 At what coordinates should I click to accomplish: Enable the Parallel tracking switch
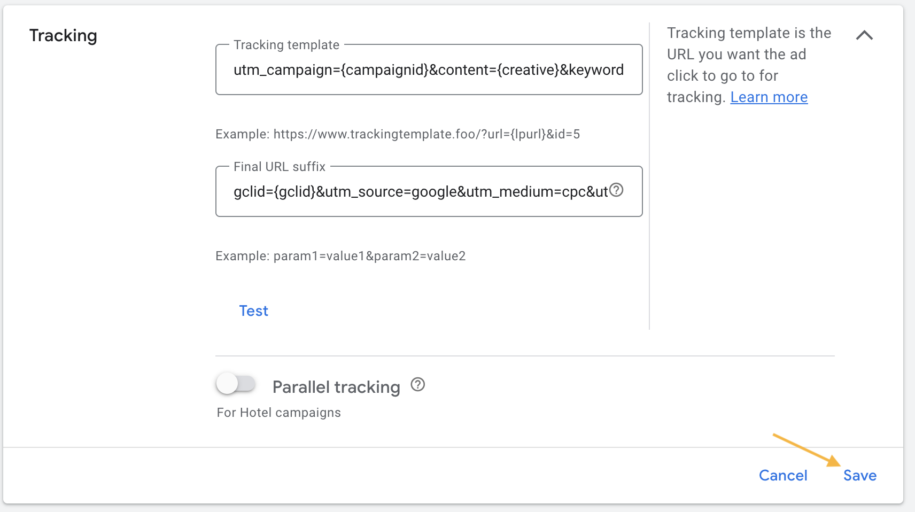coord(236,384)
